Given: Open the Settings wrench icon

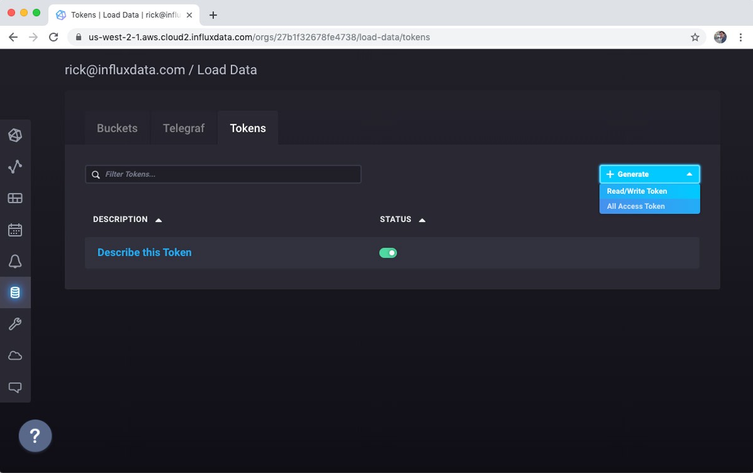Looking at the screenshot, I should tap(15, 324).
